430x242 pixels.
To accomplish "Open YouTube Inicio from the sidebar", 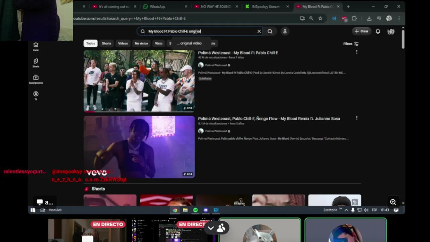I will [x=36, y=46].
